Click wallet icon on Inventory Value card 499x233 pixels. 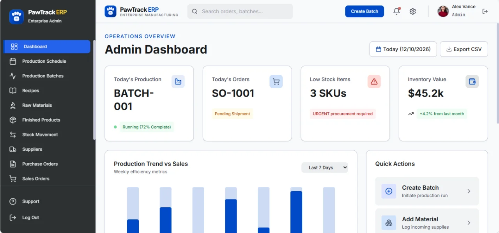click(472, 81)
